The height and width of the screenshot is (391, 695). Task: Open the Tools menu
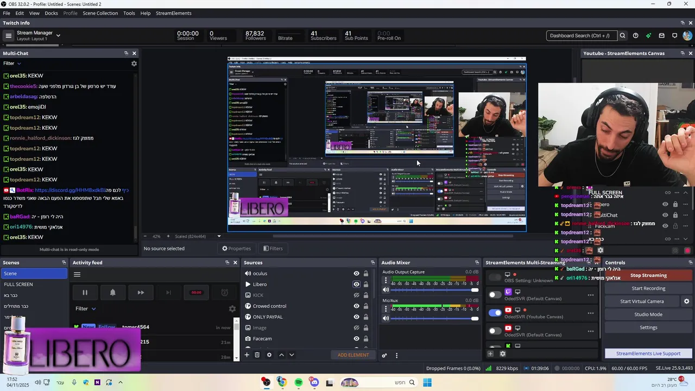point(129,13)
